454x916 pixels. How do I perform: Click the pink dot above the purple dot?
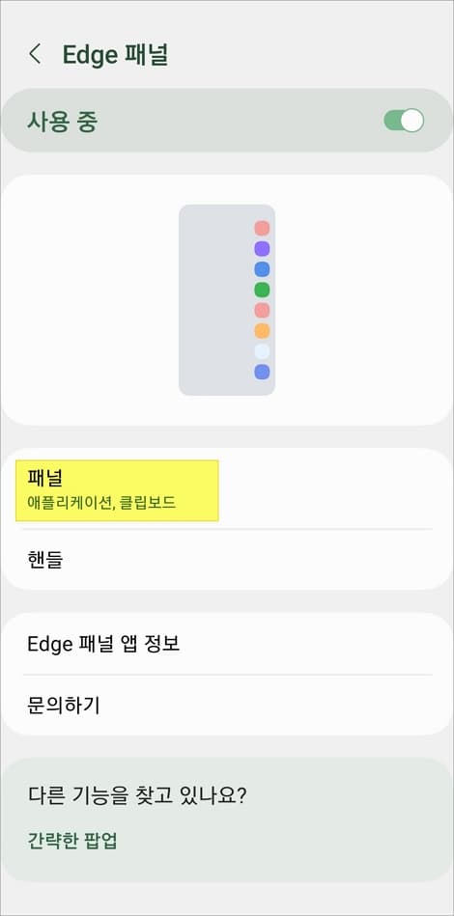point(262,229)
